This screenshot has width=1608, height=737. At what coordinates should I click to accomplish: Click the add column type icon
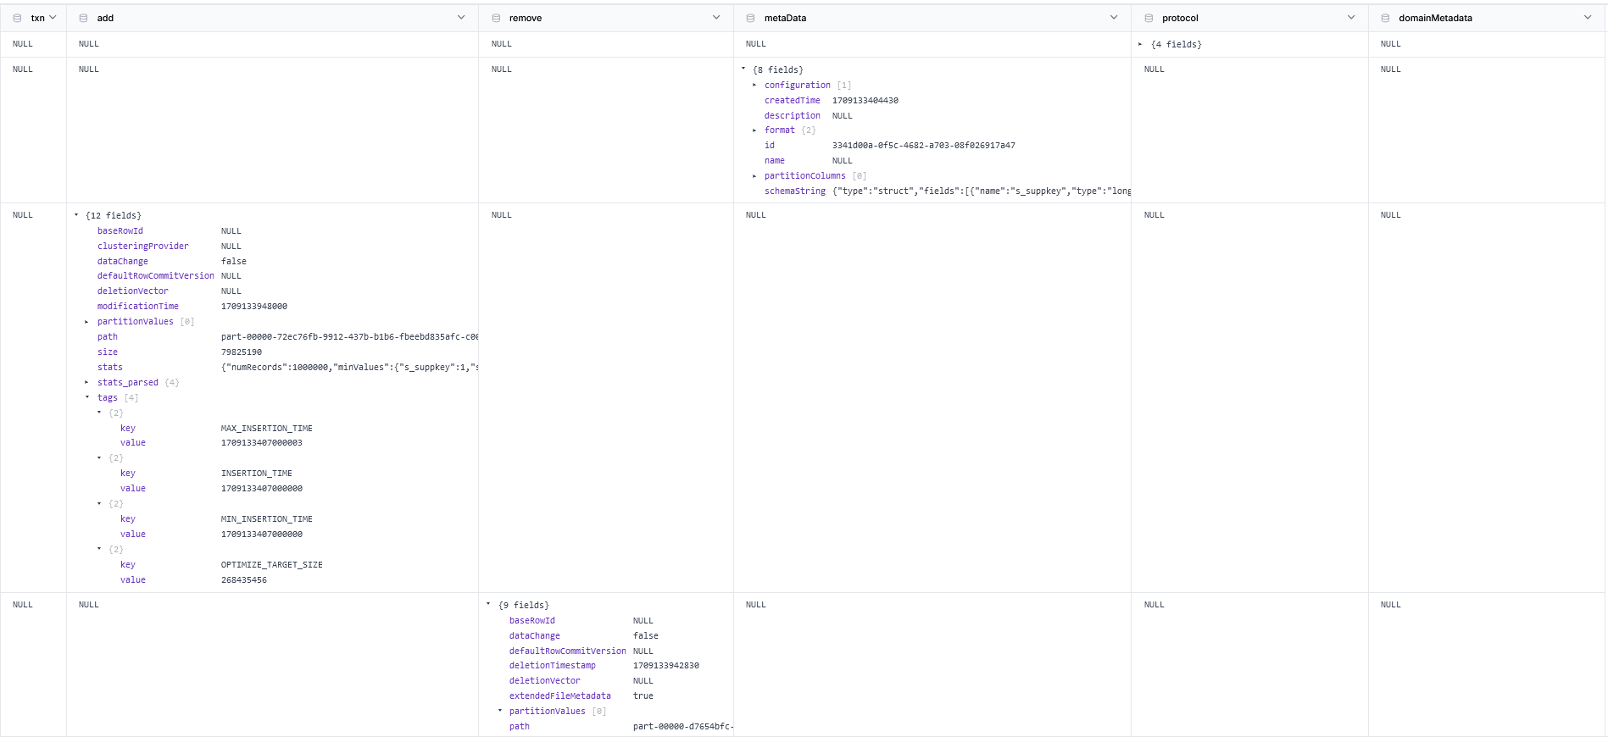point(83,18)
